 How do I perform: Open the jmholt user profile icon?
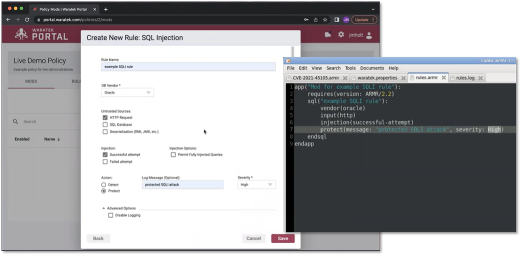[x=369, y=35]
